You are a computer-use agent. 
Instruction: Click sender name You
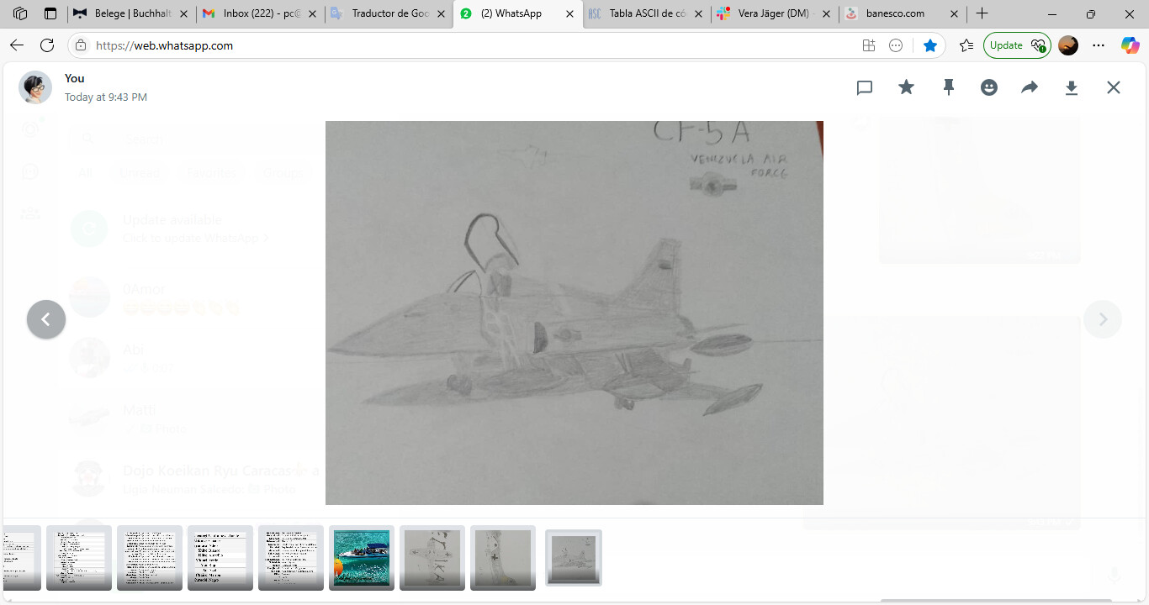point(75,78)
